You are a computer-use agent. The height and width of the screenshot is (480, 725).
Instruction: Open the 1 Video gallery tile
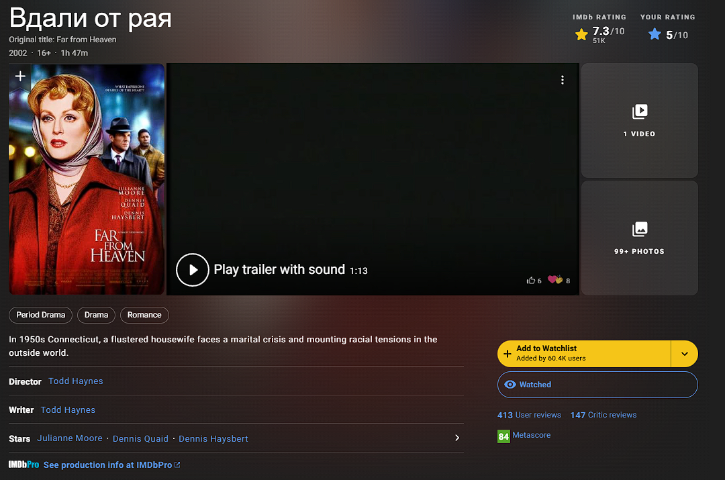coord(640,121)
